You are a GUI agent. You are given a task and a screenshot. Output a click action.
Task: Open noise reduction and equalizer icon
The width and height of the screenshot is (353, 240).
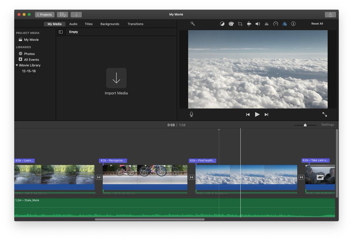point(267,24)
